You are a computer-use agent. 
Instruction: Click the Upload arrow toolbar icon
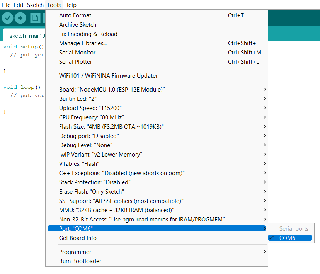tap(20, 18)
